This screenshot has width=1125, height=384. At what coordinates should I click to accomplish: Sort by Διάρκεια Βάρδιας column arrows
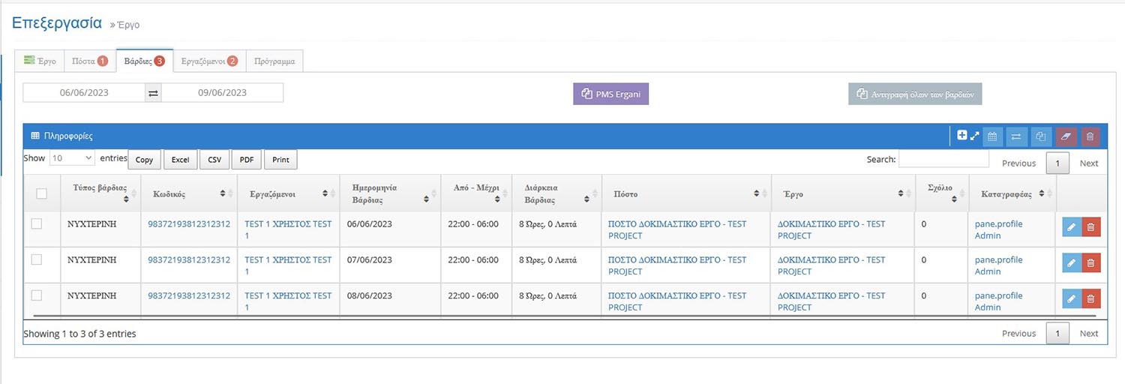point(587,199)
